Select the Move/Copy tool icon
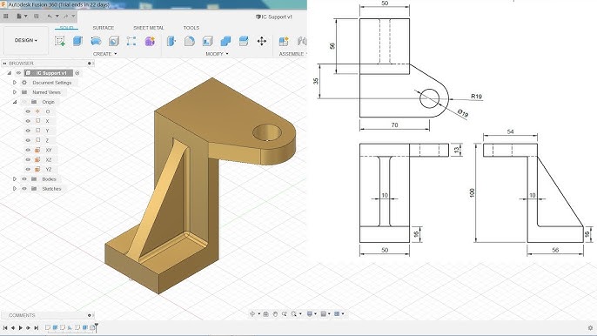 (262, 41)
